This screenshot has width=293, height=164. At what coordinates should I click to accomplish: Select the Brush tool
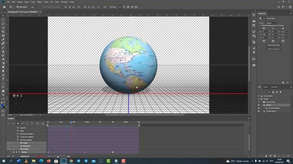[x=3, y=47]
